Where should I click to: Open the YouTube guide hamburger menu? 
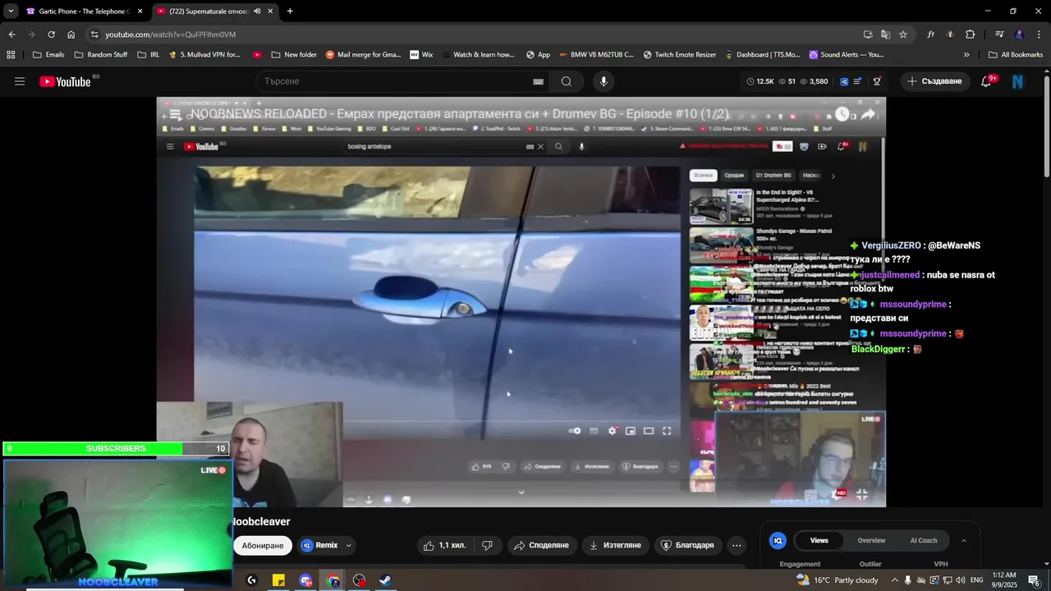pos(20,81)
